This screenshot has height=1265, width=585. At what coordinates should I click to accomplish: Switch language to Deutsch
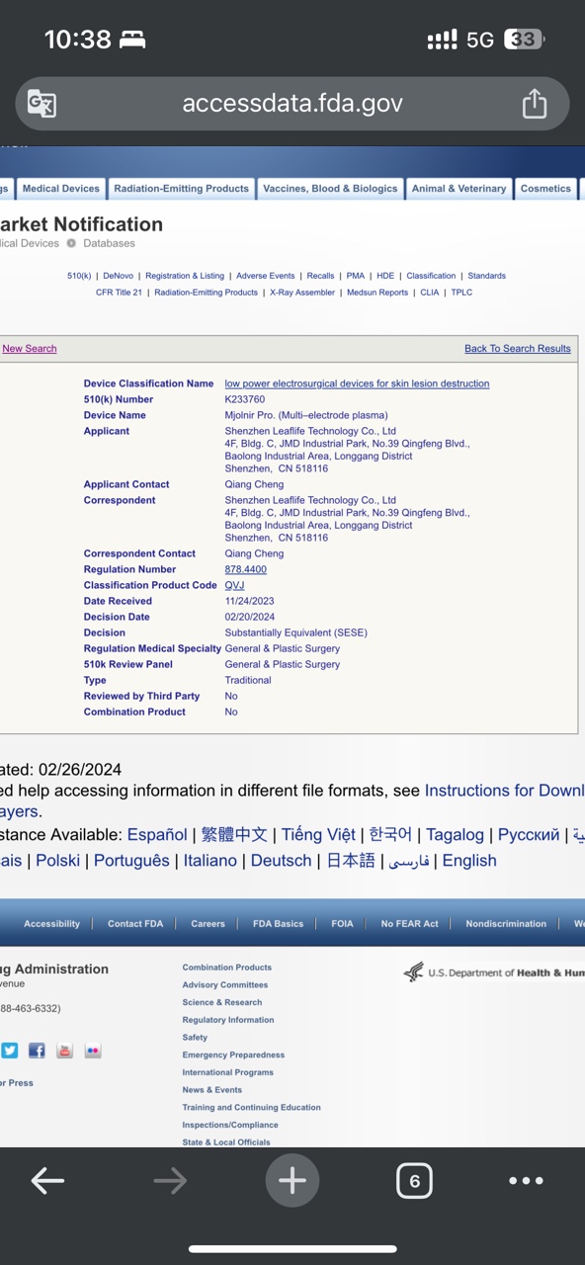(281, 861)
